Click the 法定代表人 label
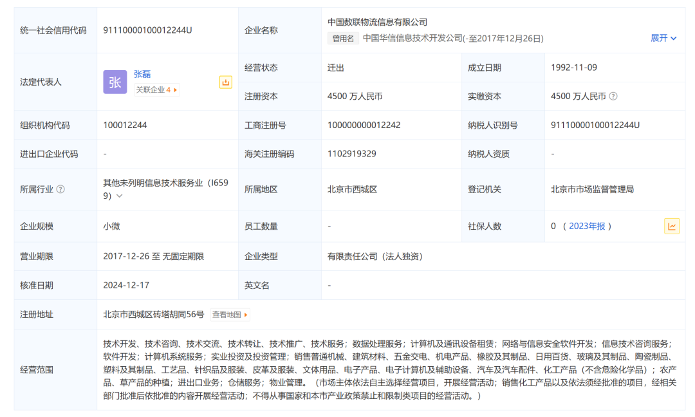 click(41, 82)
